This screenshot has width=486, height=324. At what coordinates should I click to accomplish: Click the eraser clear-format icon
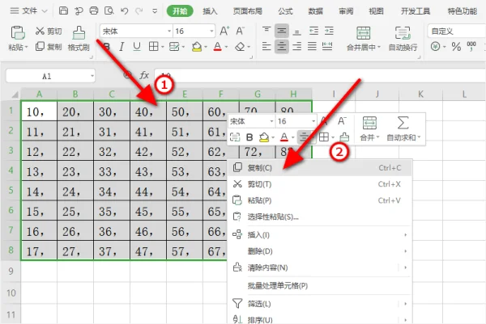pos(240,47)
